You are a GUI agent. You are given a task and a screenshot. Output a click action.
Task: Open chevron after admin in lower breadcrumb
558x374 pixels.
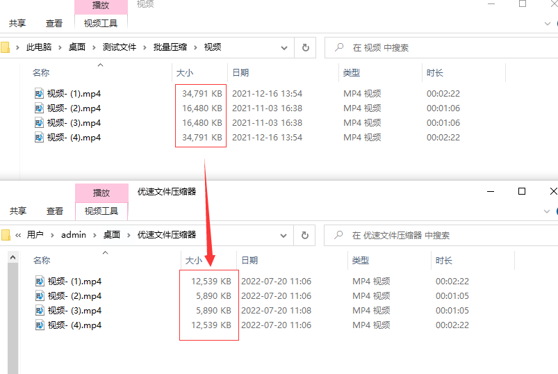[x=95, y=235]
